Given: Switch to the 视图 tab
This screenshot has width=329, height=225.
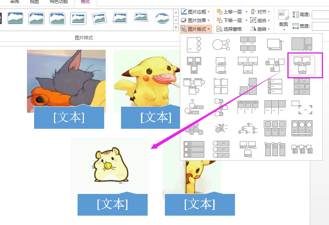Looking at the screenshot, I should pos(34,1).
